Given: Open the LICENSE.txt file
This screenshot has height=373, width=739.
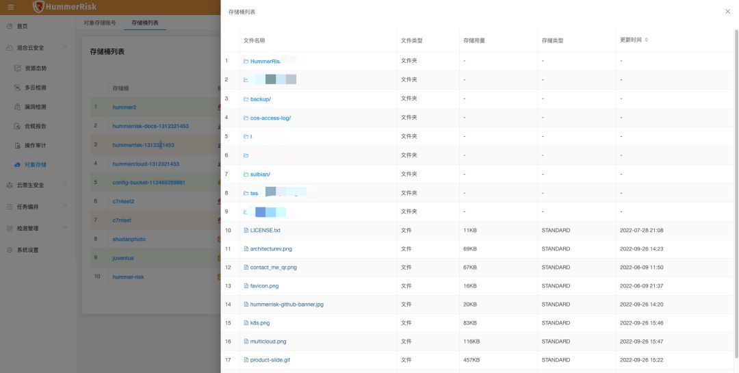Looking at the screenshot, I should coord(265,231).
